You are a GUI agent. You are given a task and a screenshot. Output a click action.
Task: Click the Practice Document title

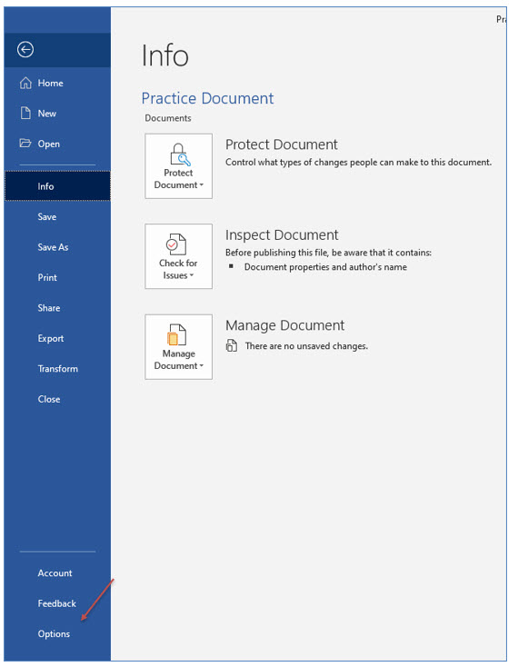(207, 98)
